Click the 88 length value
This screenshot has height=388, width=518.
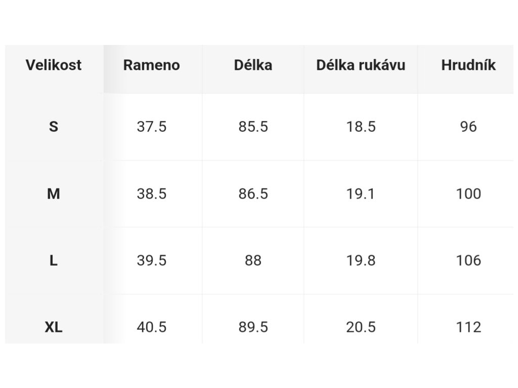(x=253, y=261)
